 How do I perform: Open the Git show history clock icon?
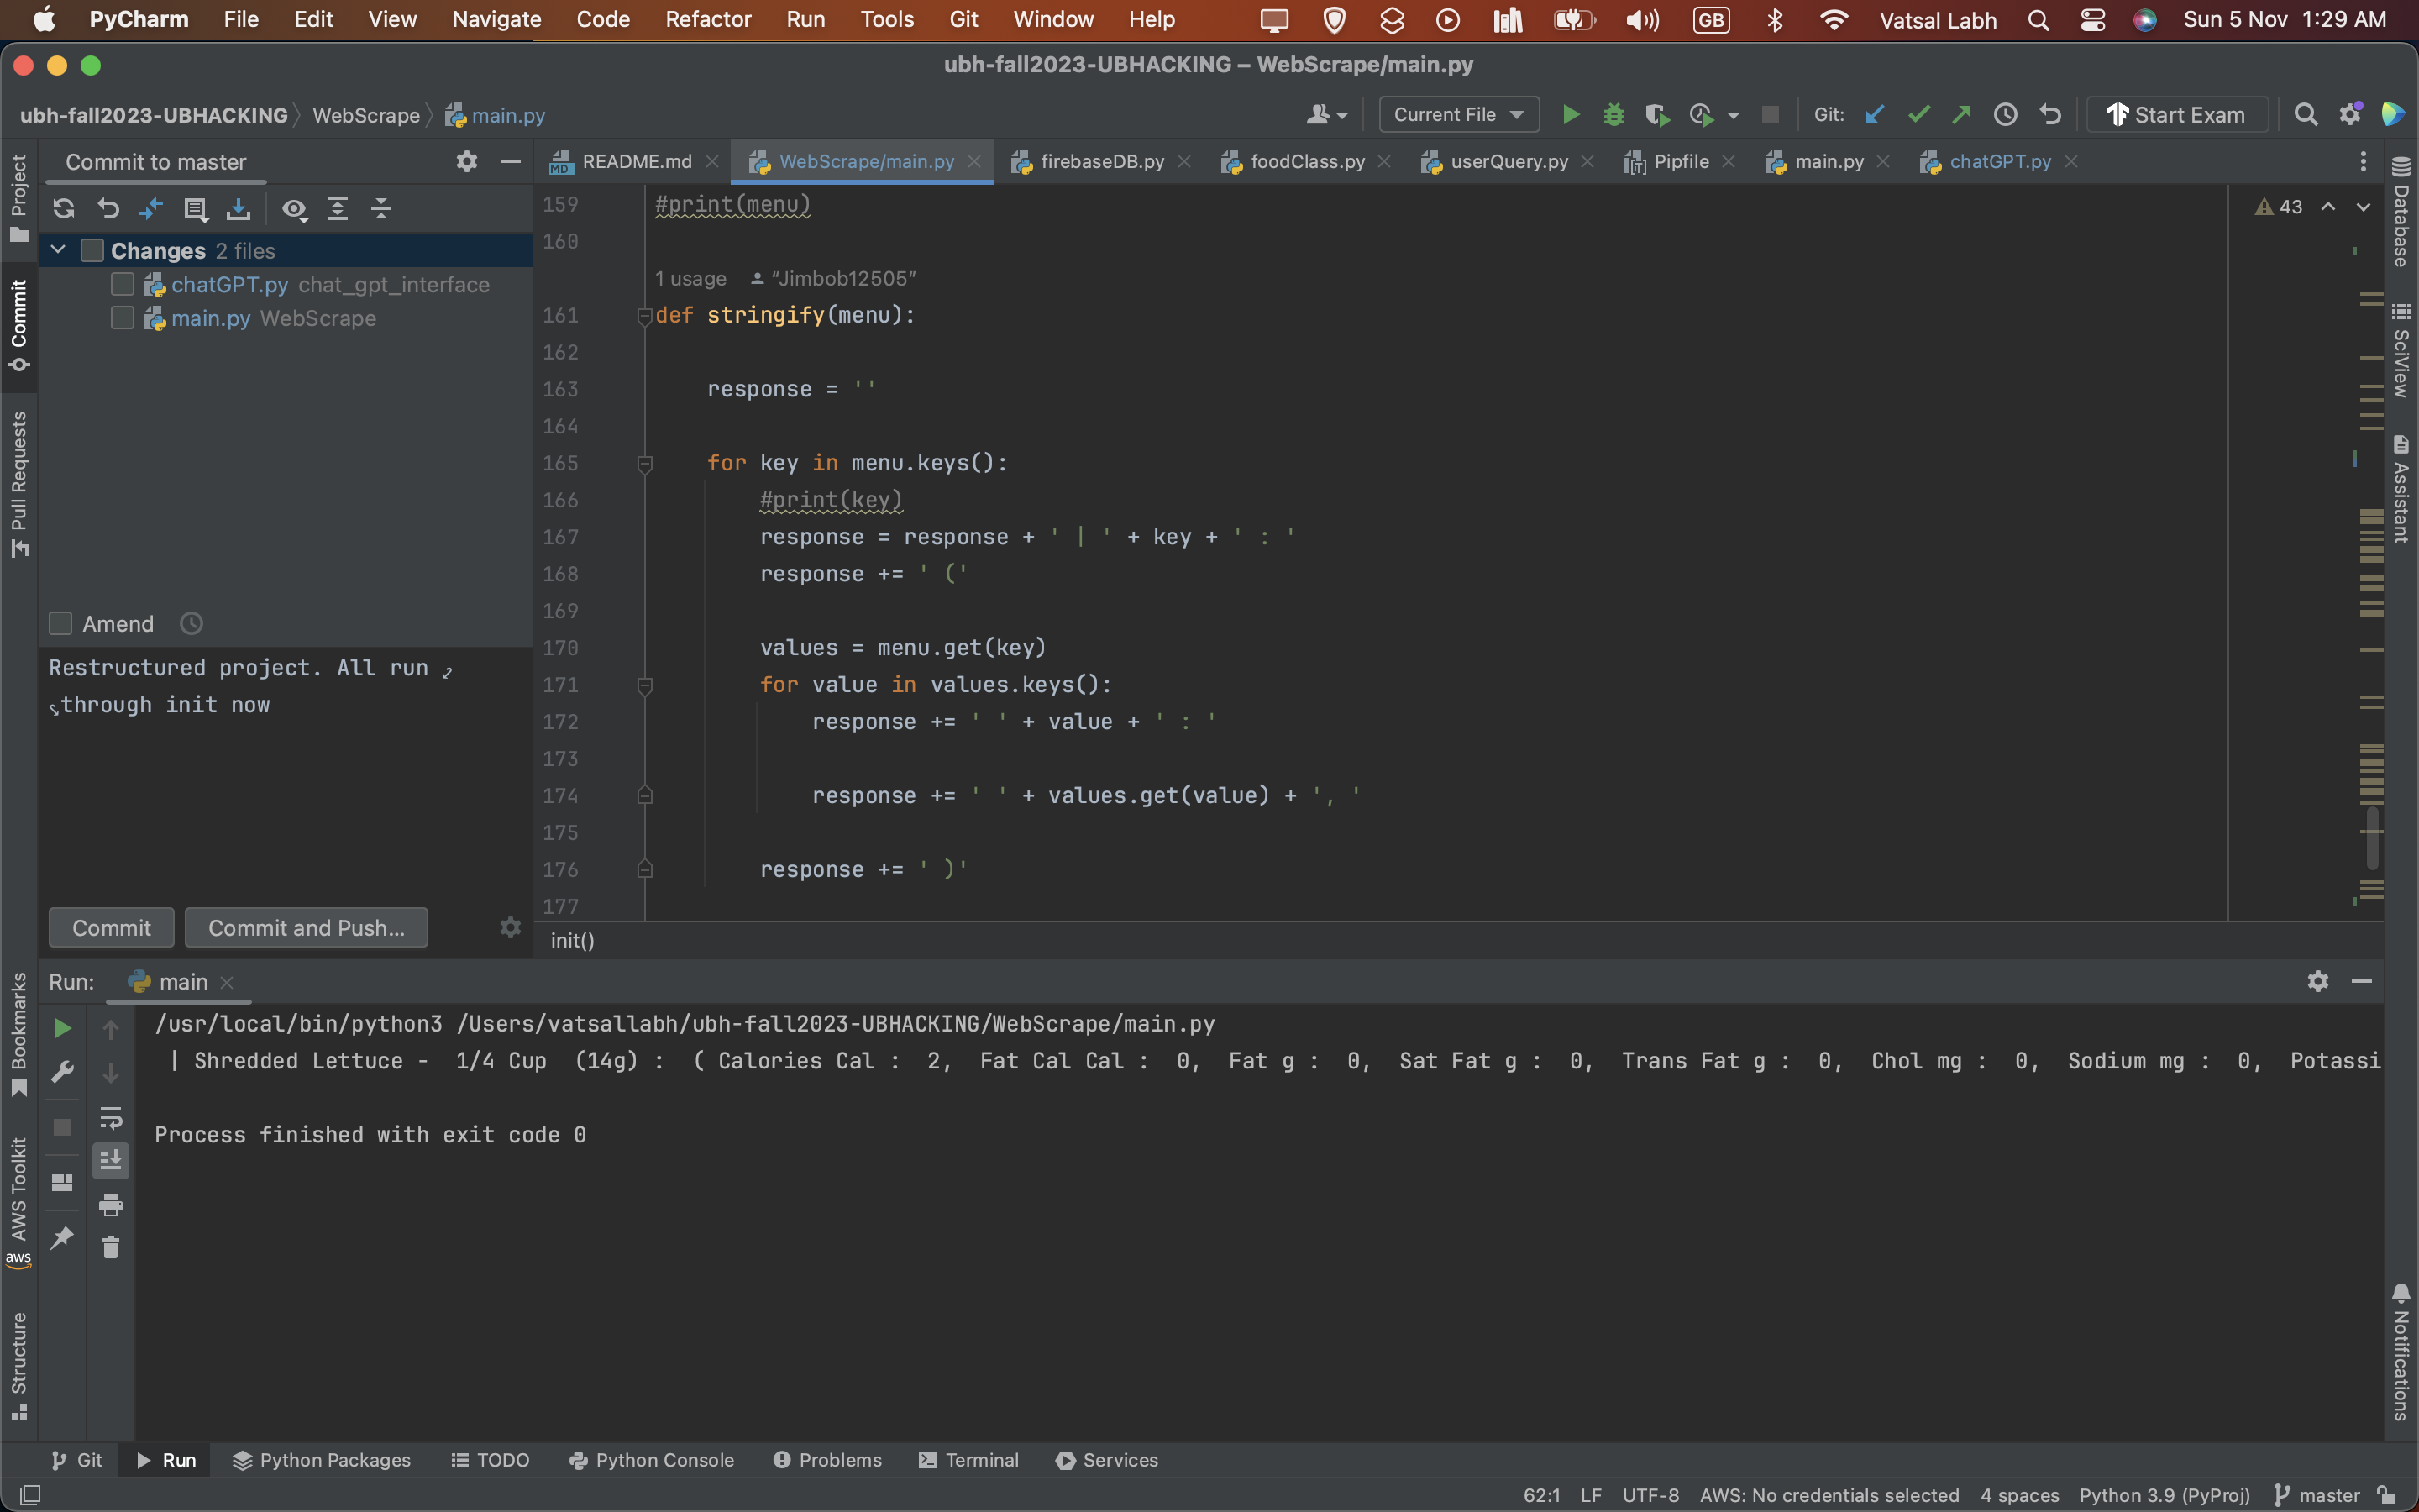tap(2005, 115)
